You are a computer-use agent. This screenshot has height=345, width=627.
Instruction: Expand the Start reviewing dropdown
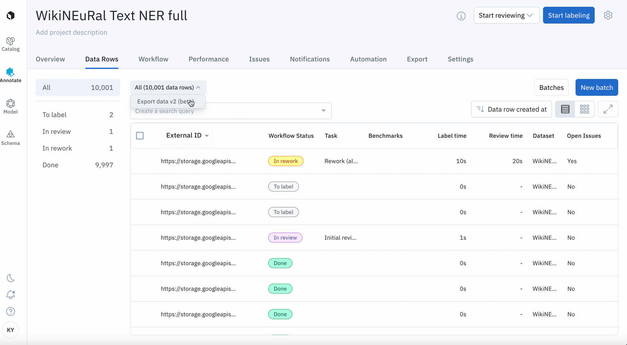click(x=506, y=15)
